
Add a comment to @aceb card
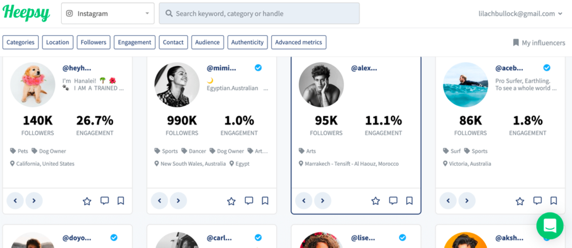click(537, 201)
